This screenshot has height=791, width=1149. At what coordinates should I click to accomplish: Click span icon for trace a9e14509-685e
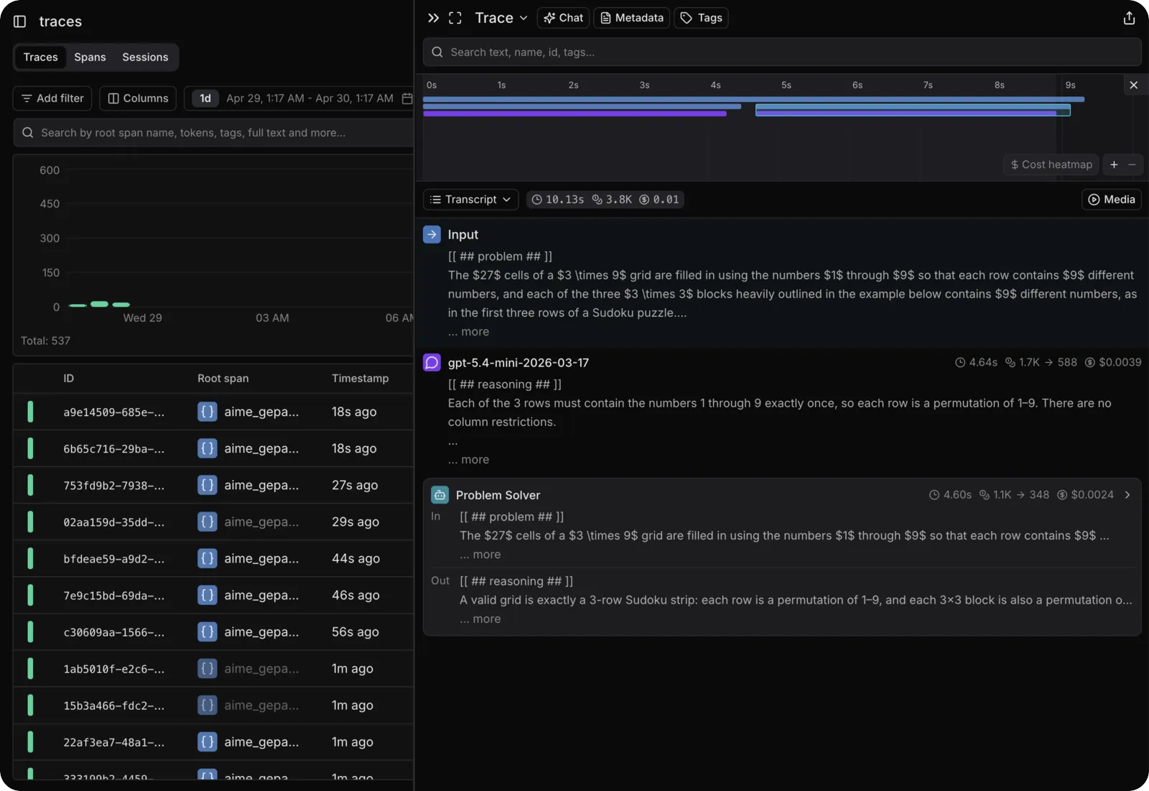[207, 412]
